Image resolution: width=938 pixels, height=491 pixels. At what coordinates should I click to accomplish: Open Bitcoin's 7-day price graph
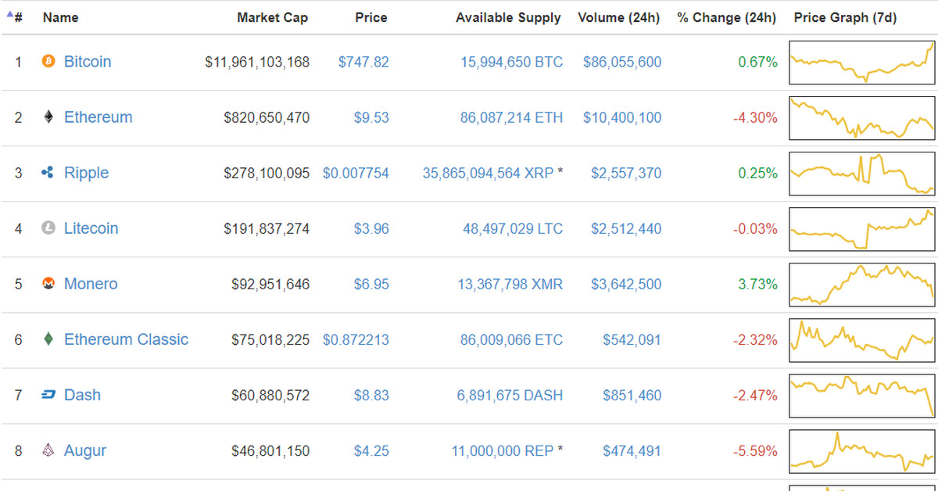(x=861, y=62)
